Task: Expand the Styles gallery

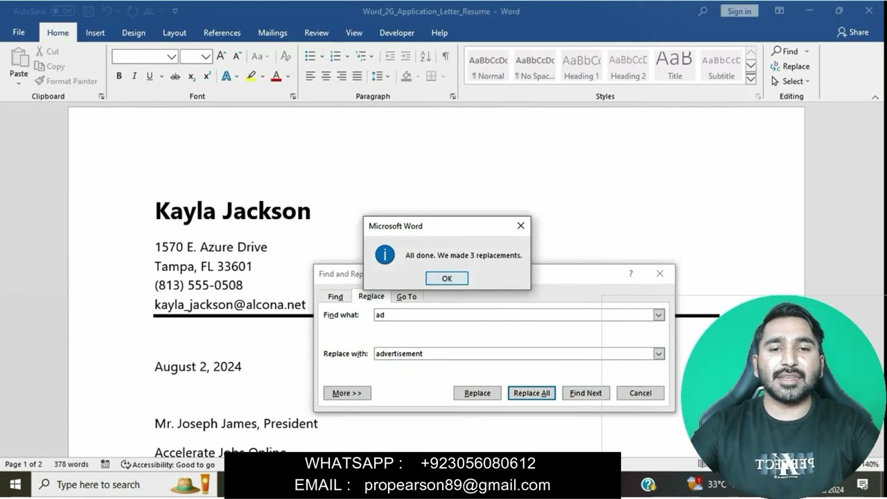Action: click(750, 80)
